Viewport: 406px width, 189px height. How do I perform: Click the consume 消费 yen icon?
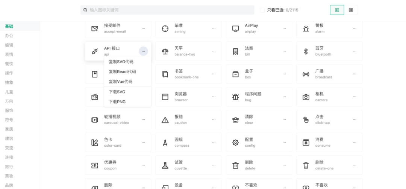(x=306, y=143)
